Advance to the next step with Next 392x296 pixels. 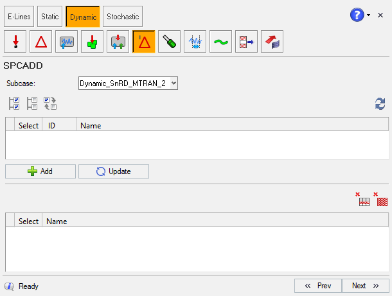click(365, 286)
